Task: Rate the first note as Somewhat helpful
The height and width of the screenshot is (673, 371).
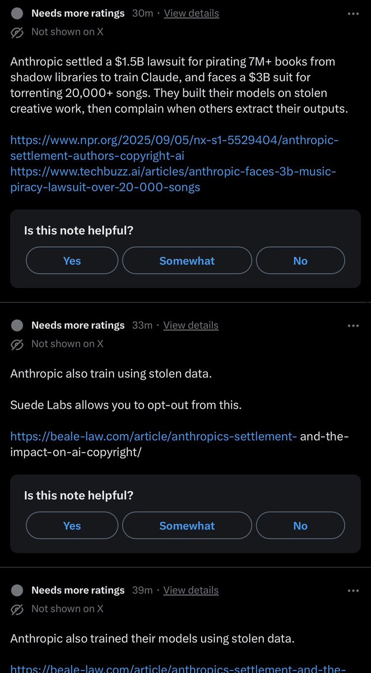Action: [x=187, y=261]
